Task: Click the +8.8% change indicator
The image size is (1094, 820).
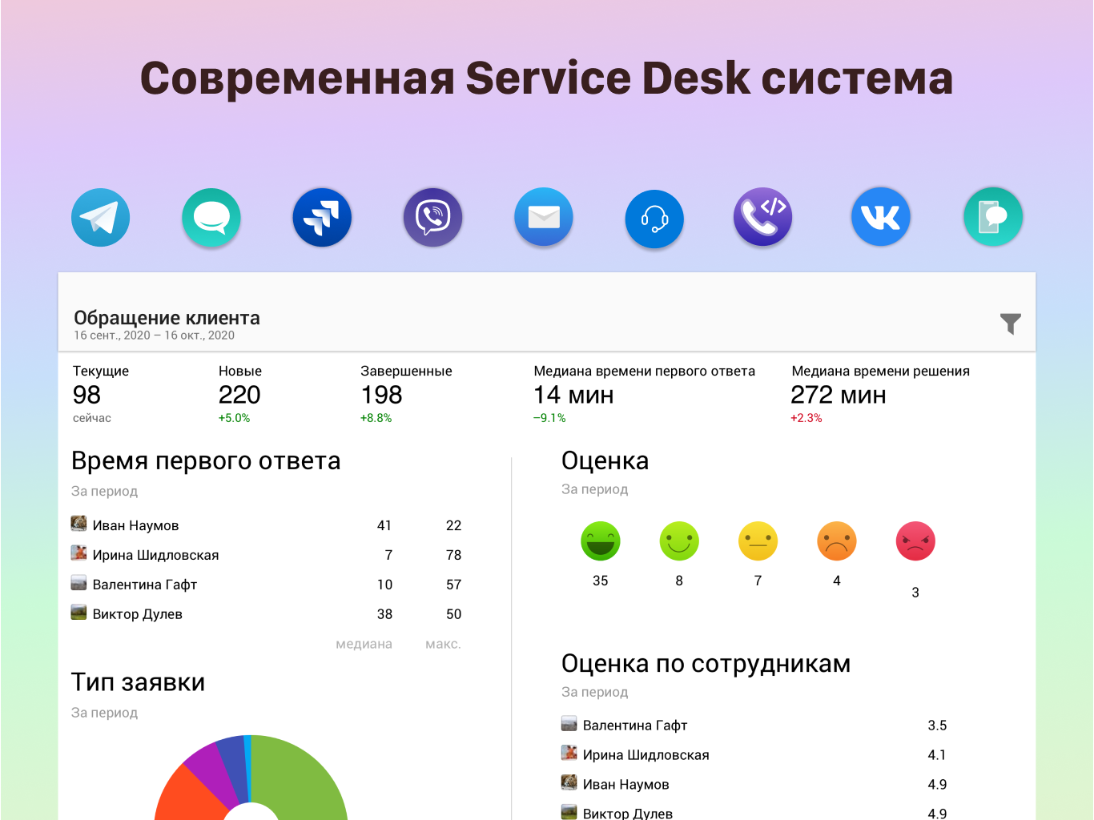Action: pyautogui.click(x=376, y=418)
